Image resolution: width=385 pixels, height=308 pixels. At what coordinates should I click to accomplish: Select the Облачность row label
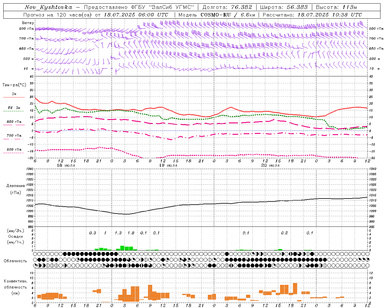click(15, 261)
